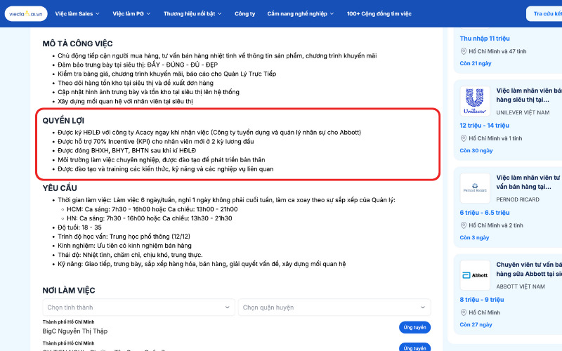Click 'Ứng tuyển' for BigC Nguyễn Thị Thập

pos(414,327)
